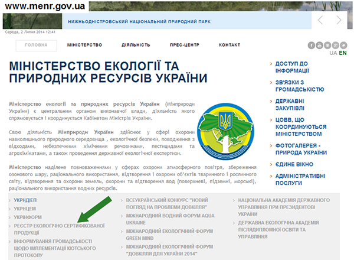Open the Діяльність menu item
This screenshot has width=354, height=260.
click(136, 45)
